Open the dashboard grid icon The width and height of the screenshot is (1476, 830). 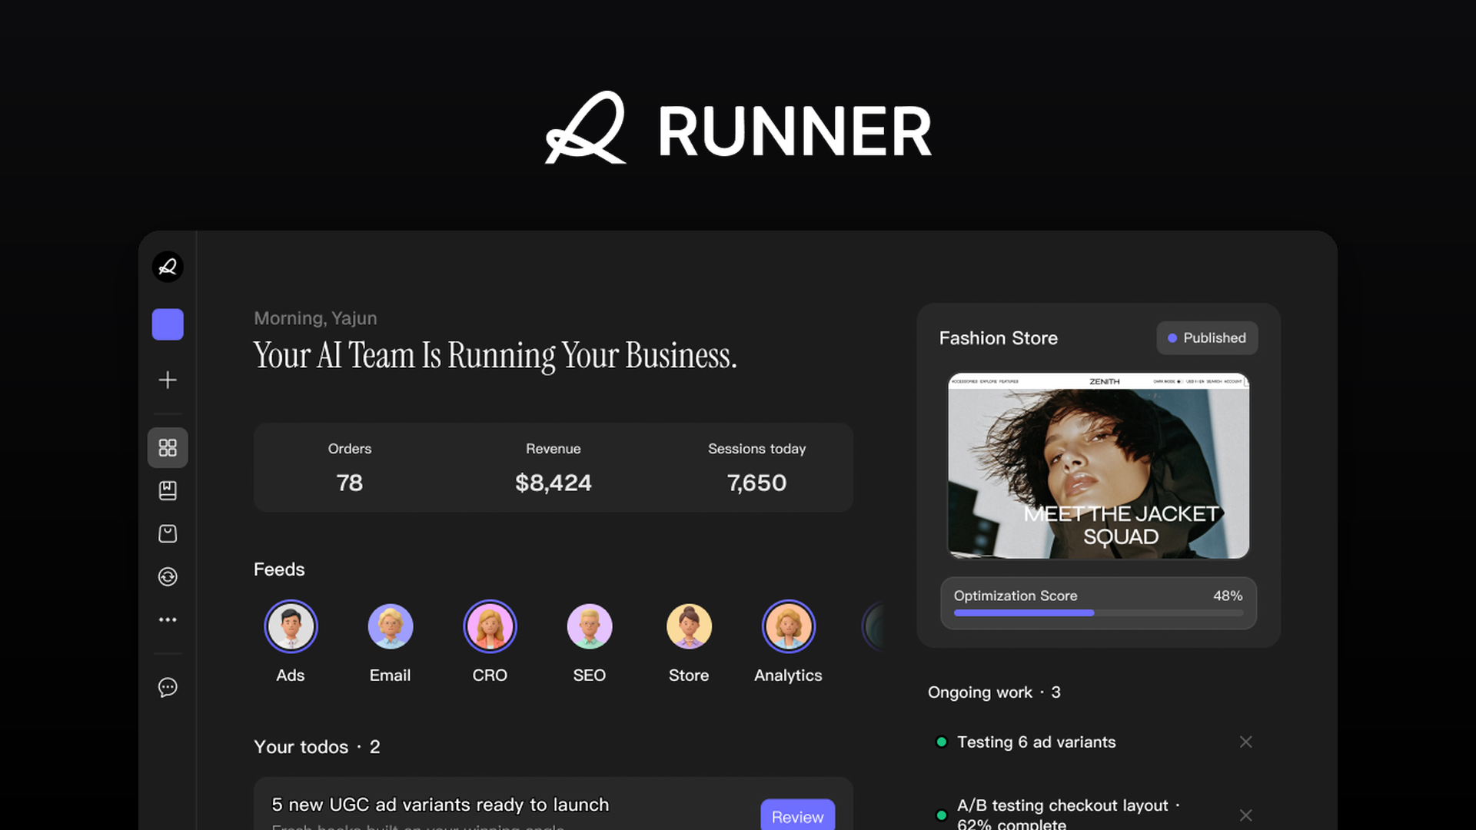(168, 447)
